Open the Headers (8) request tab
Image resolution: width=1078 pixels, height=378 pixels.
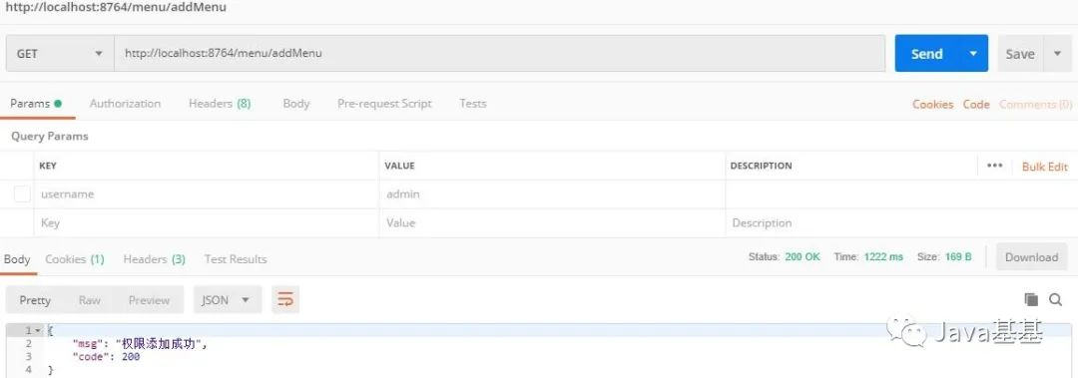[220, 104]
